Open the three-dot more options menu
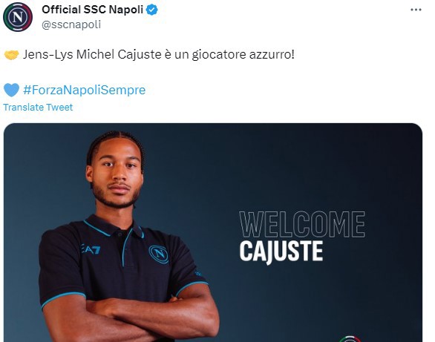Screen dimensions: 435x342 [x=416, y=10]
